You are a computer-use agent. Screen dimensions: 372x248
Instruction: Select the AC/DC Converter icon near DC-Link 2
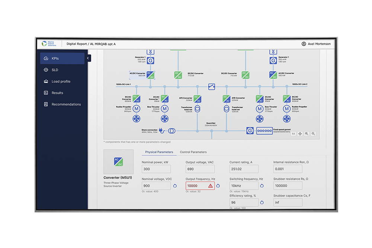coord(273,75)
